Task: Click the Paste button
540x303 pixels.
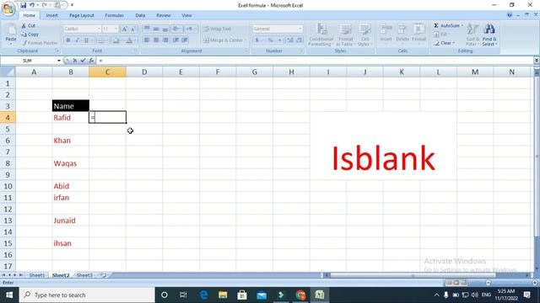Action: point(11,35)
